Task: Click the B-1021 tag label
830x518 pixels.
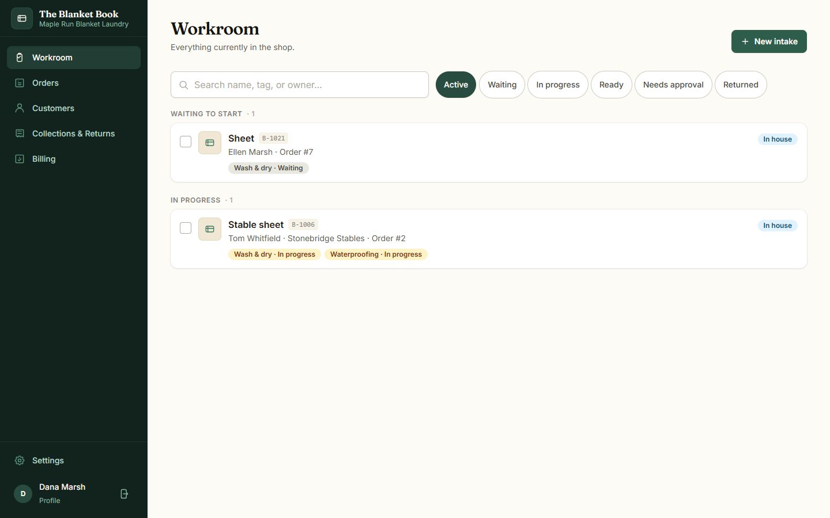Action: tap(273, 138)
